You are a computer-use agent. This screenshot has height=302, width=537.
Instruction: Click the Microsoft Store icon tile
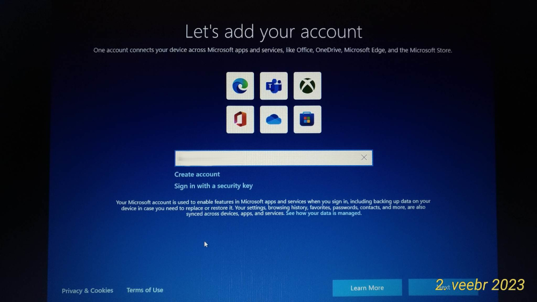coord(308,120)
